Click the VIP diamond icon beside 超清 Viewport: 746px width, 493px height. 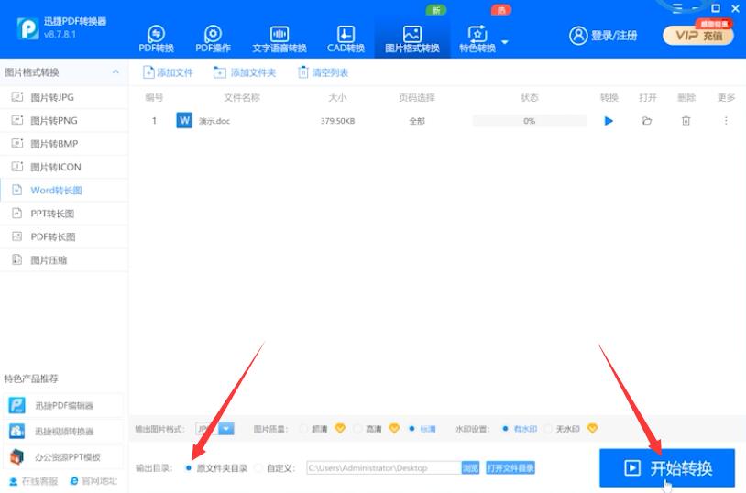340,428
